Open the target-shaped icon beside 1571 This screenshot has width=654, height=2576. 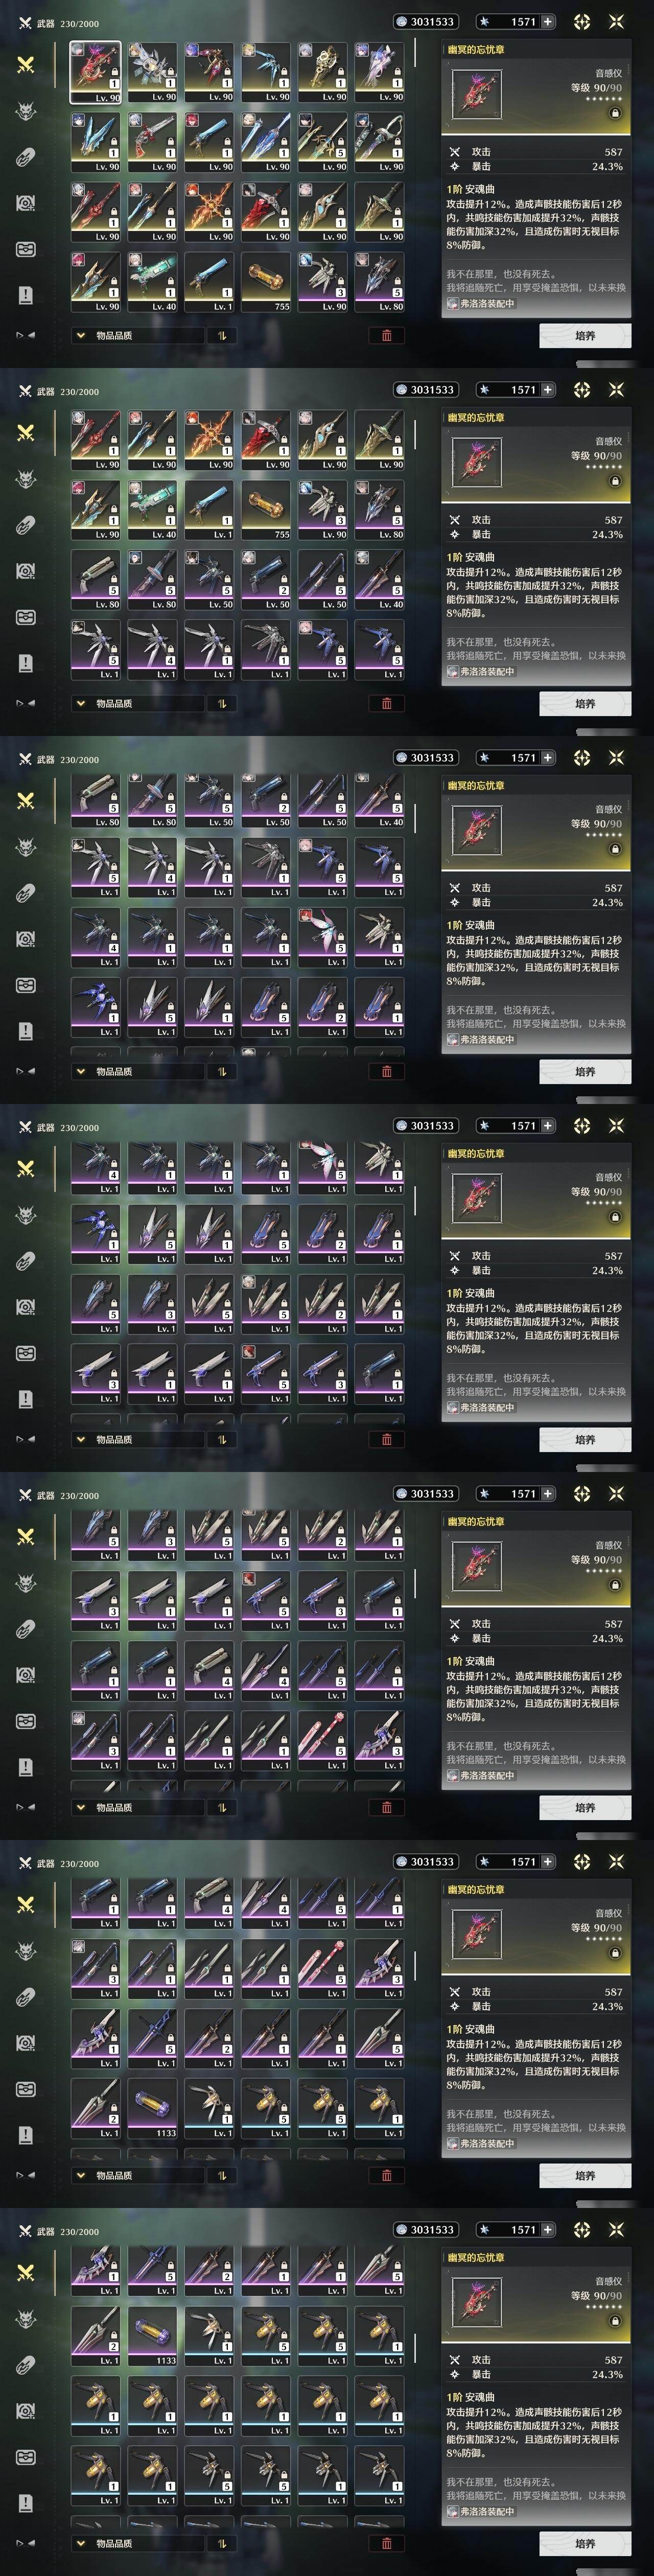[582, 21]
